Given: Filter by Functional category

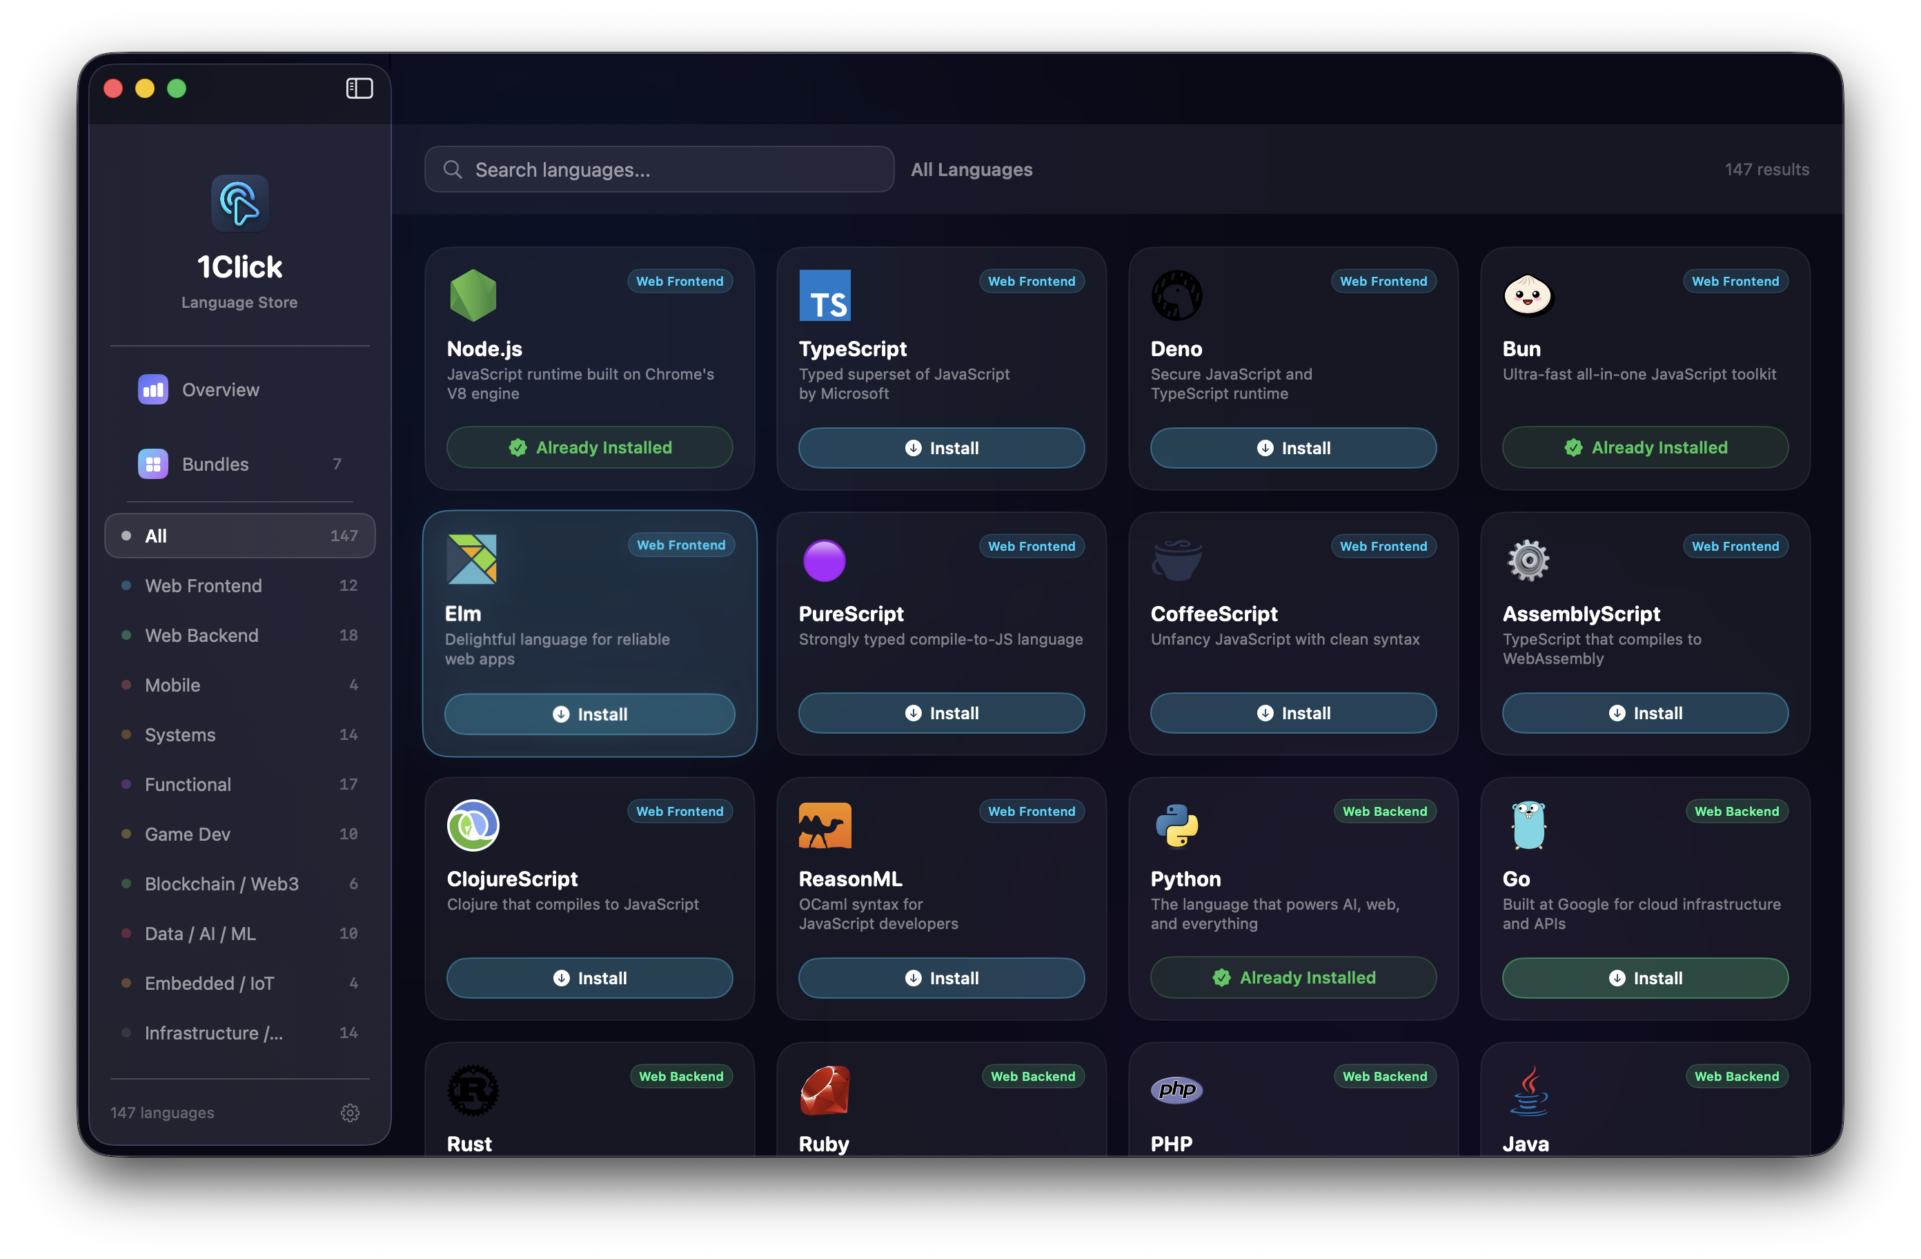Looking at the screenshot, I should 239,784.
